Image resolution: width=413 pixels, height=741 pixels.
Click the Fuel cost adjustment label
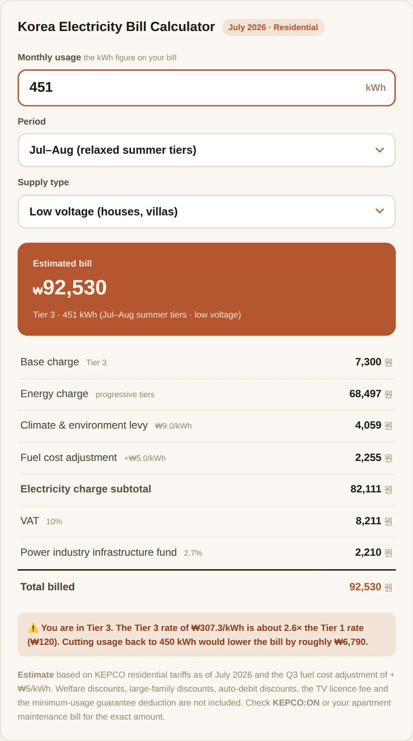69,458
